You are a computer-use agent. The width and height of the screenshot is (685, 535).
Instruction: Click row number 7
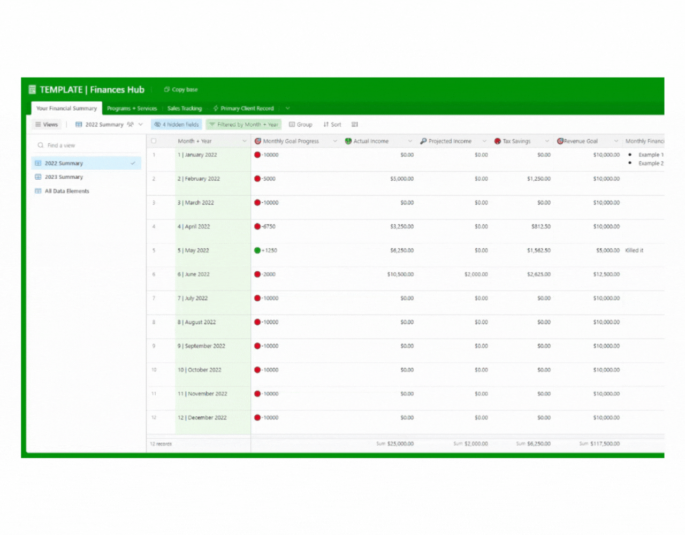tap(154, 298)
